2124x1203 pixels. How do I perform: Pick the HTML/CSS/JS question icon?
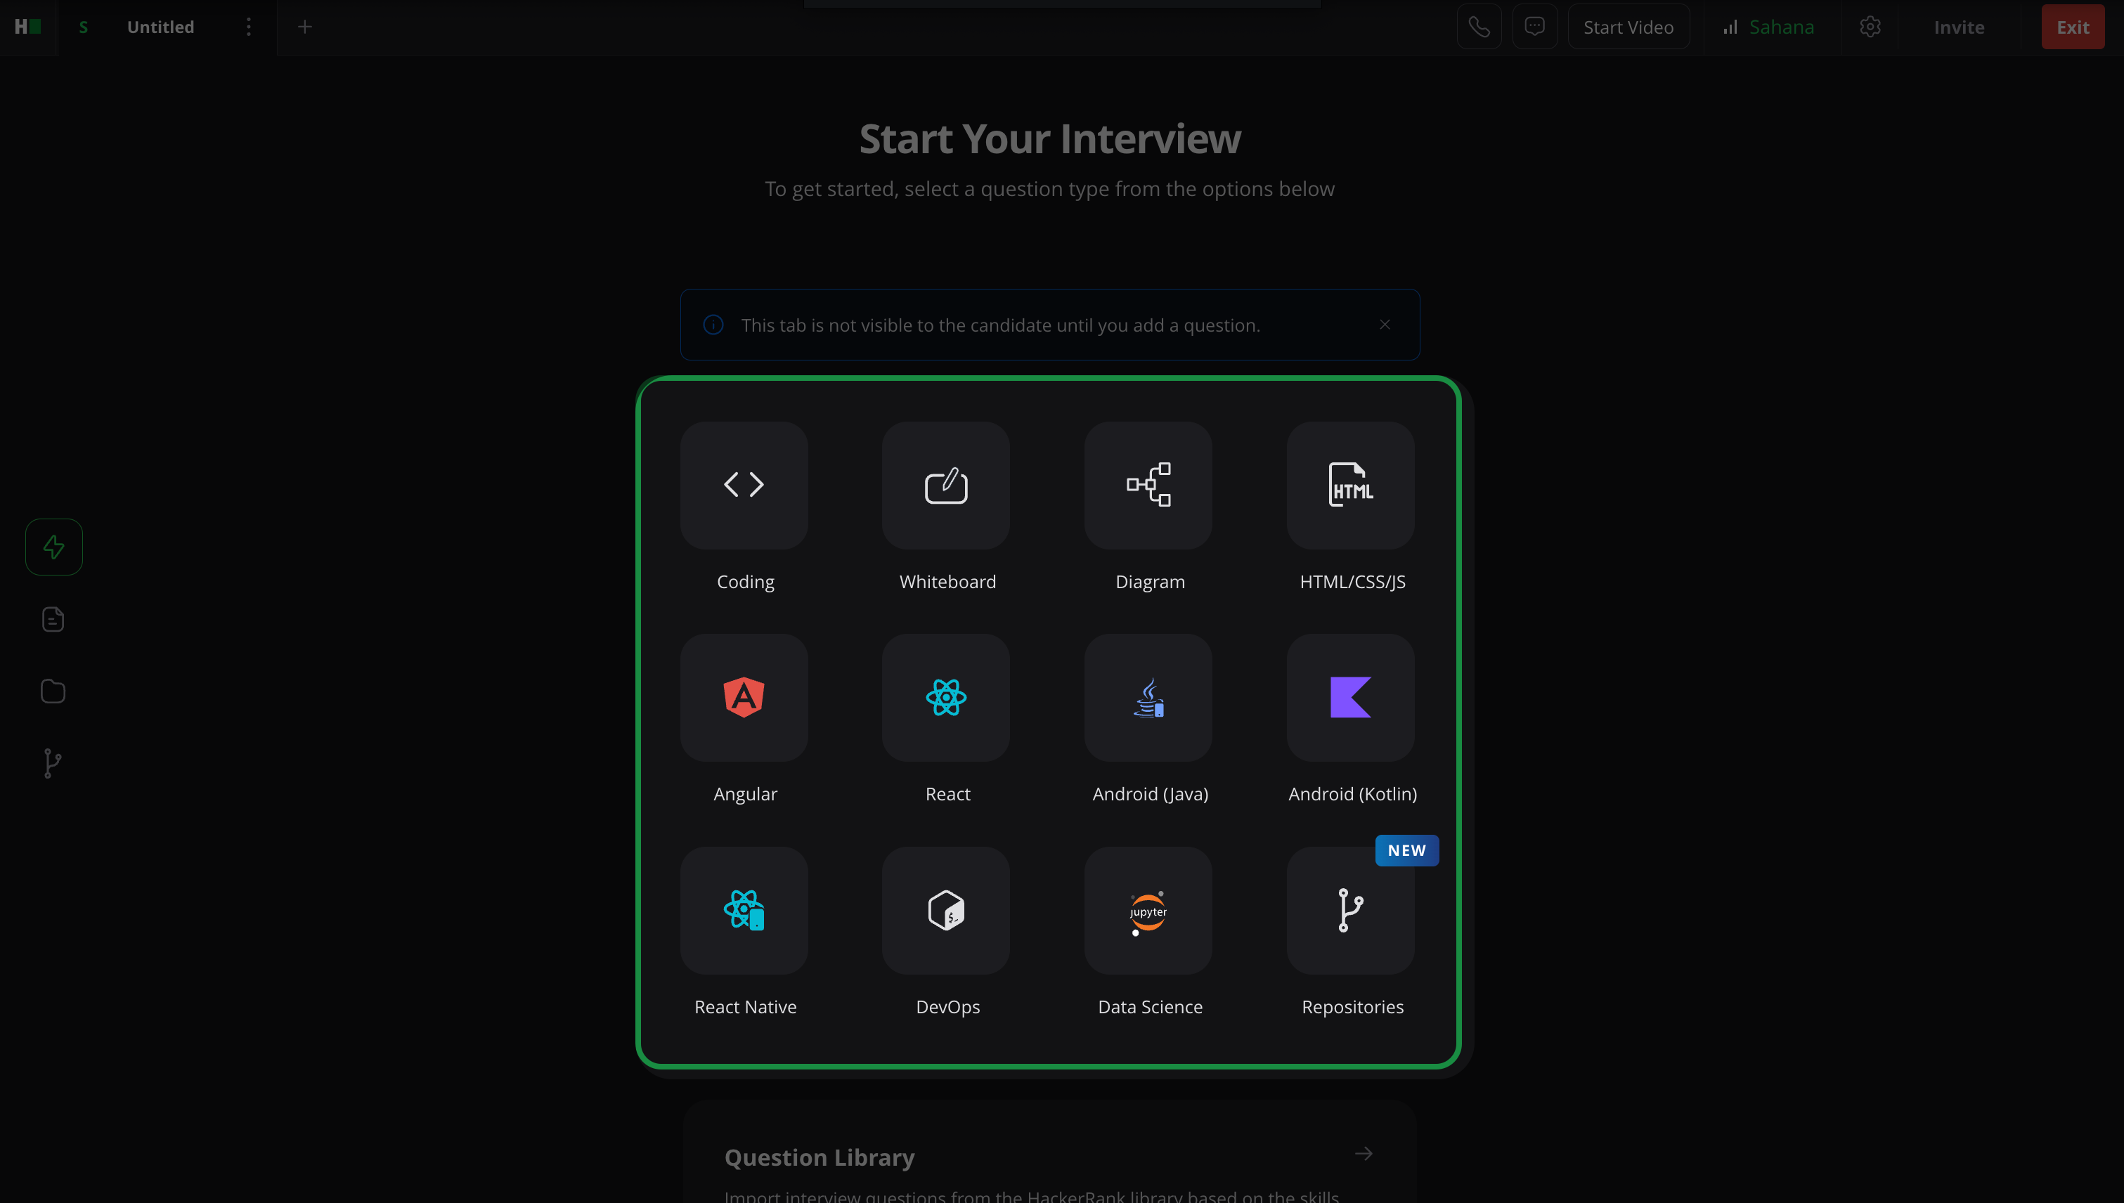click(x=1350, y=485)
